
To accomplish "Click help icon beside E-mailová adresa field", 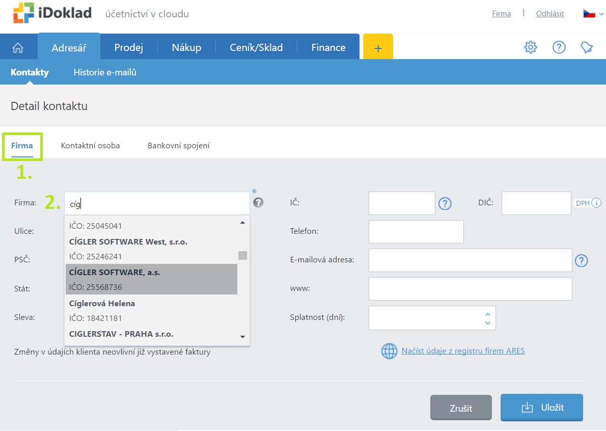I will tap(581, 260).
